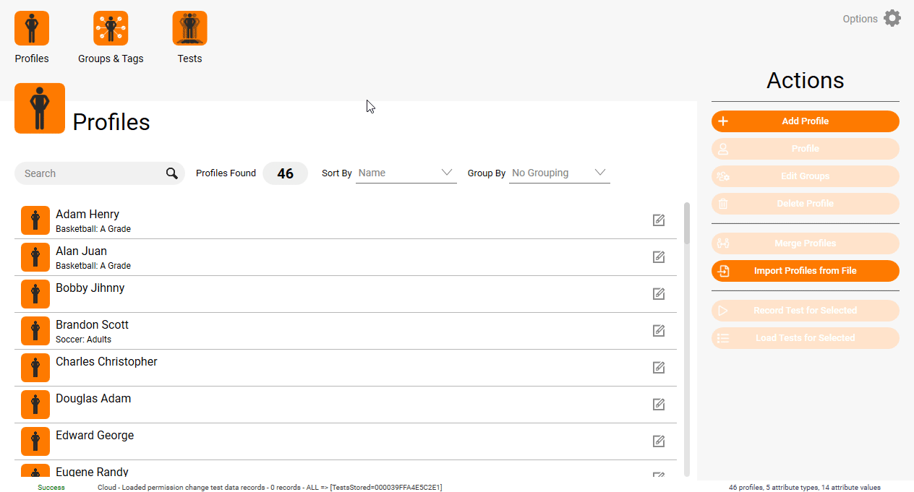Switch to the Groups & Tags tab

[x=111, y=27]
